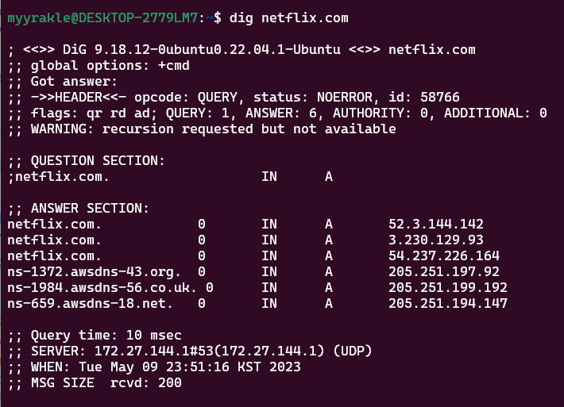Click the DiG 9.18.12 version line

(x=241, y=49)
